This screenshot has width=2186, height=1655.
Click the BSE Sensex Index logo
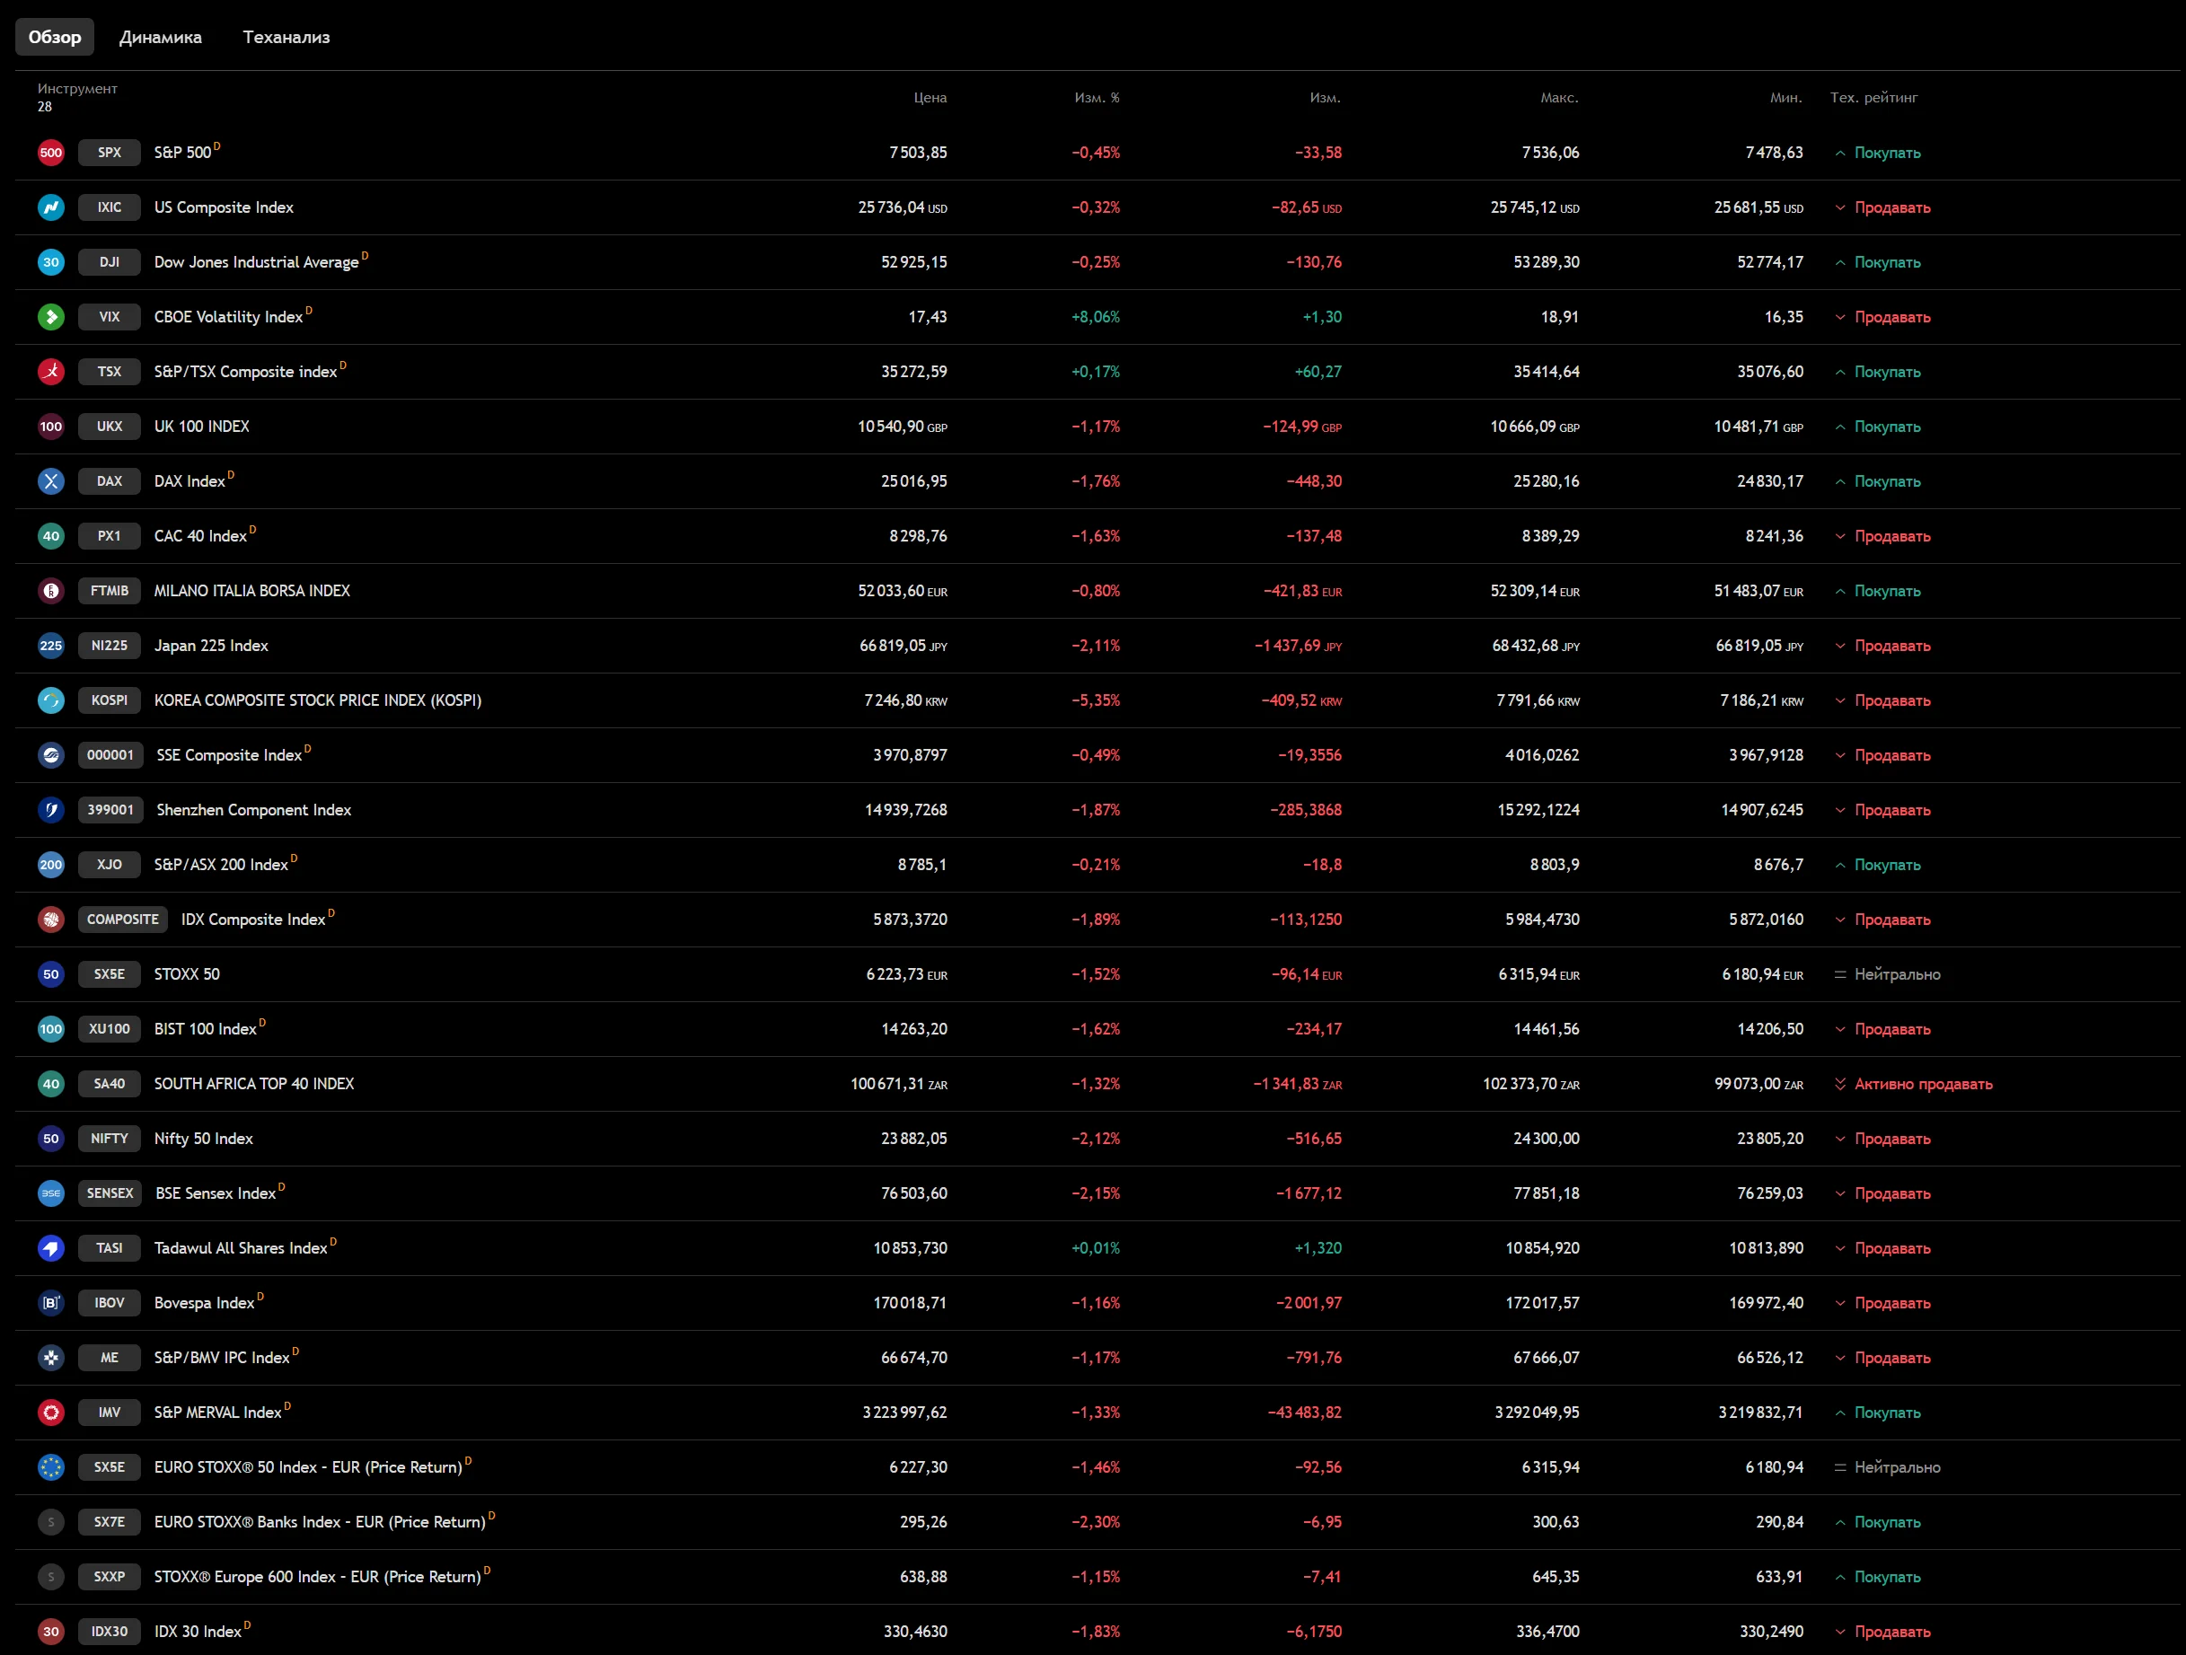(50, 1193)
